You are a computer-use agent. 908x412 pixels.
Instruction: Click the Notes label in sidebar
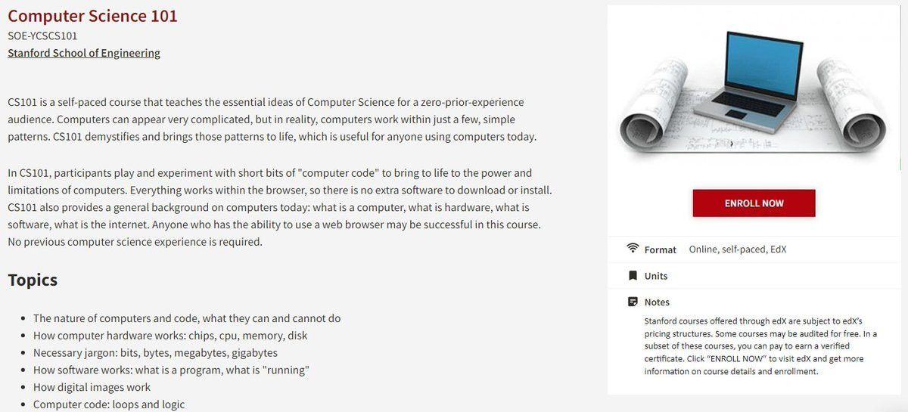coord(657,302)
